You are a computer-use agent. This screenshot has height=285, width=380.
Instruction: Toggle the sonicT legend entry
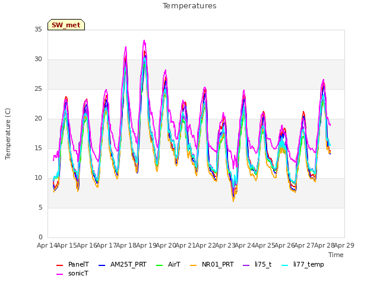pyautogui.click(x=72, y=273)
